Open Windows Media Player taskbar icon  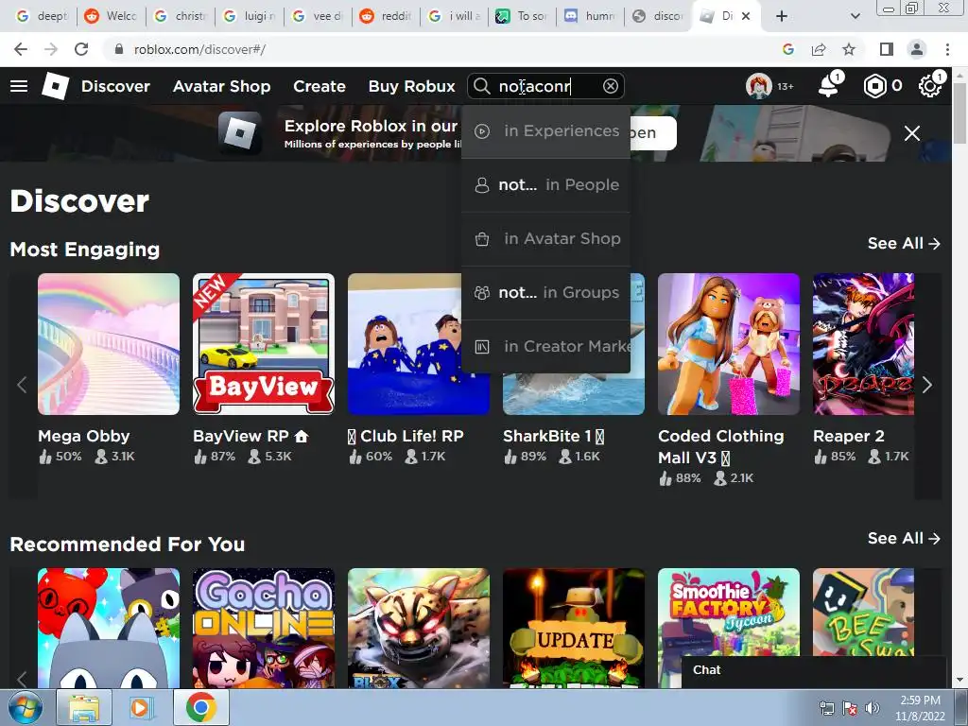pos(140,708)
